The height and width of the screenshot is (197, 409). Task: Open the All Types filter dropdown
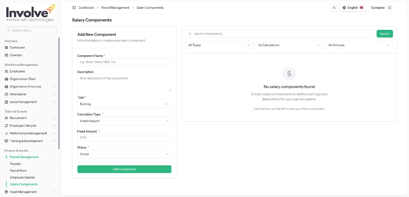[x=219, y=45]
